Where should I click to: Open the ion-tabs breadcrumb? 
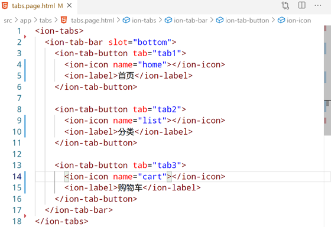pos(144,21)
